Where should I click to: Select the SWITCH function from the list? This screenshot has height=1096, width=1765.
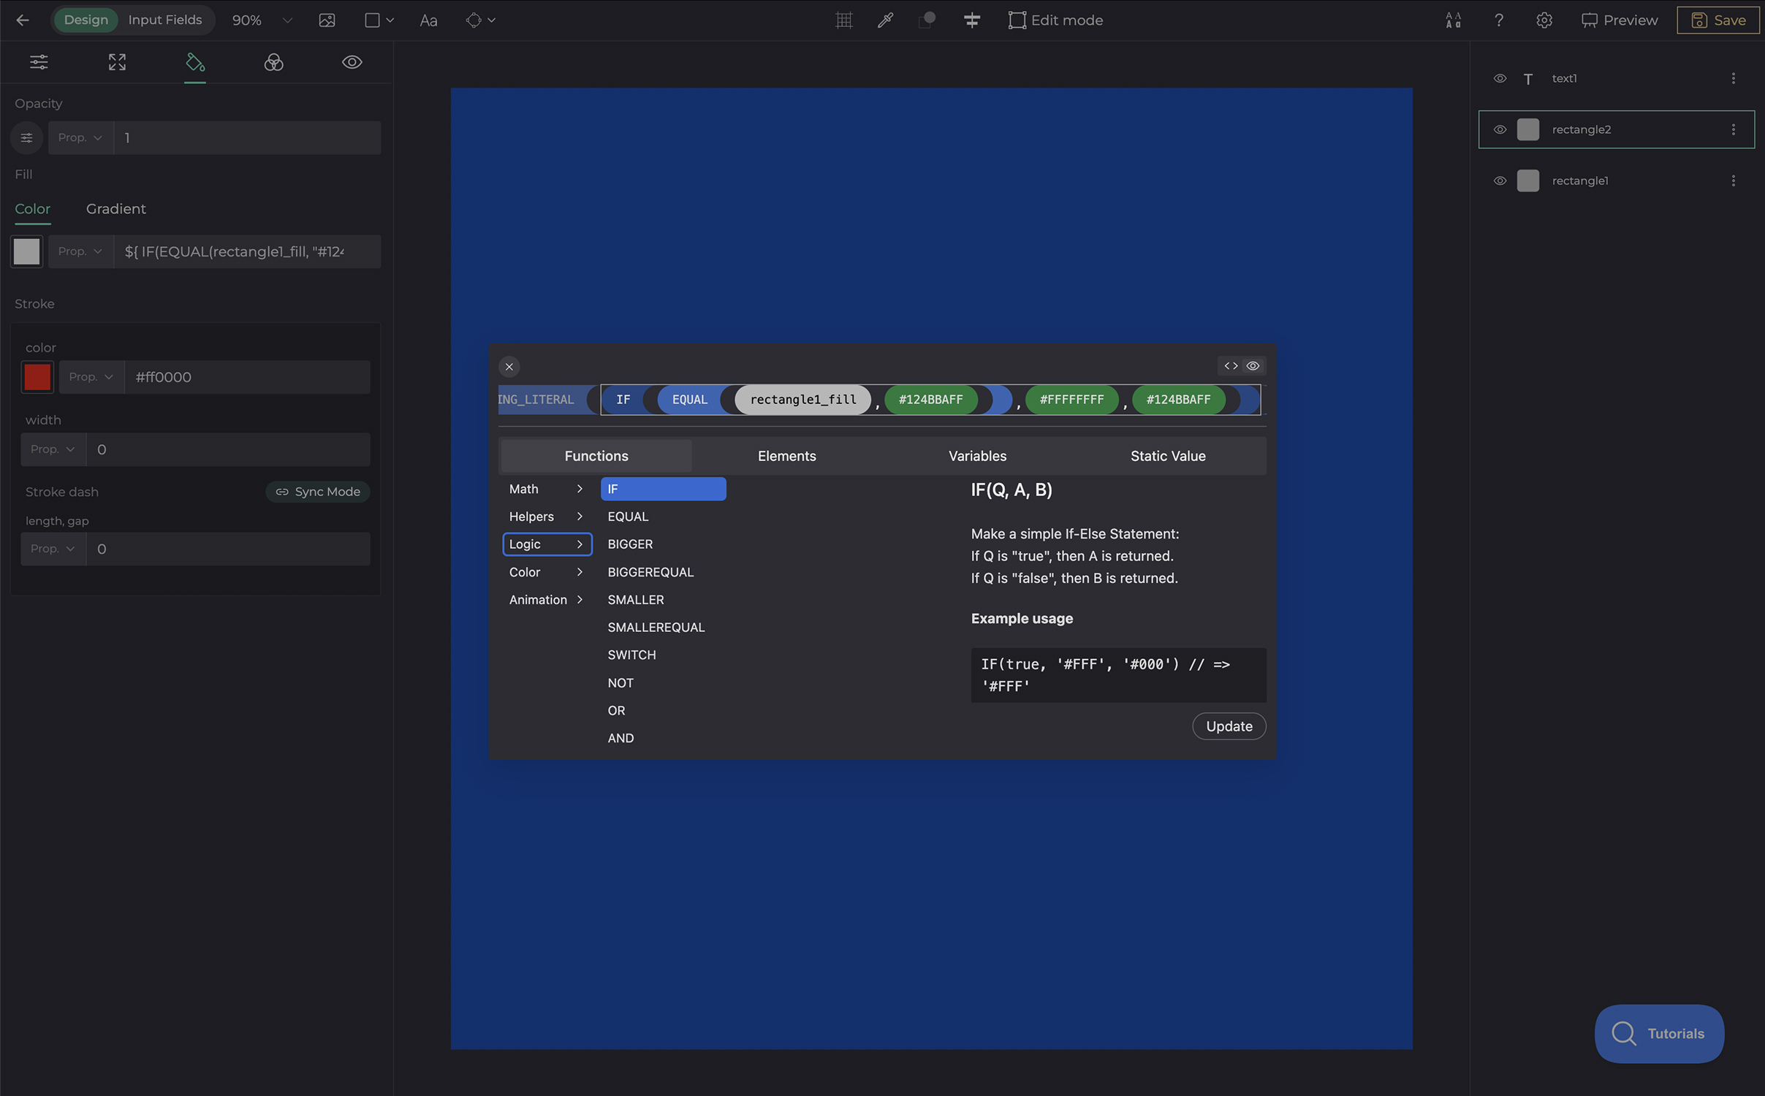[x=631, y=655]
